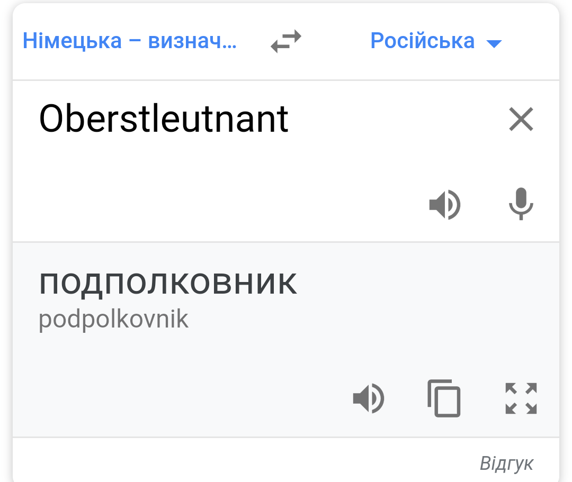Swap the source and target languages
The image size is (572, 482).
tap(286, 41)
